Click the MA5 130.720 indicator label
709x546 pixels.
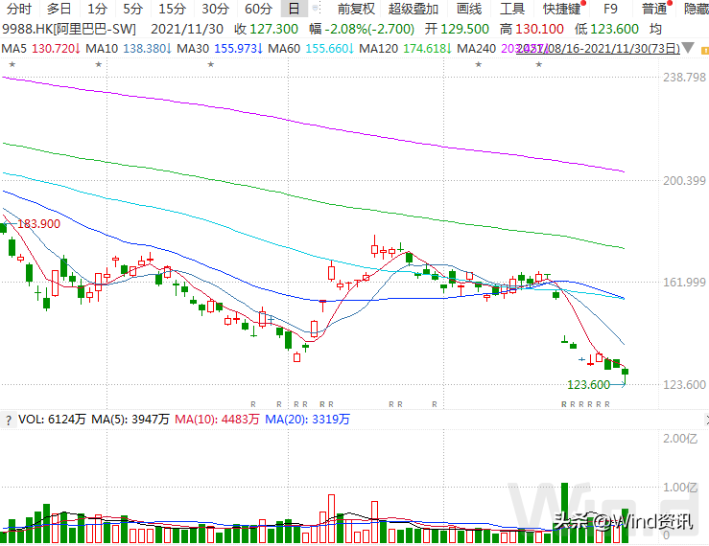tap(40, 48)
